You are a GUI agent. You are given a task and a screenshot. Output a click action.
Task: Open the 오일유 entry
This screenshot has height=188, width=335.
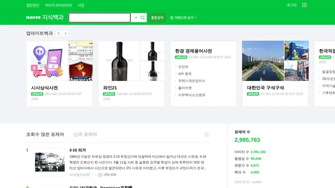point(183,67)
